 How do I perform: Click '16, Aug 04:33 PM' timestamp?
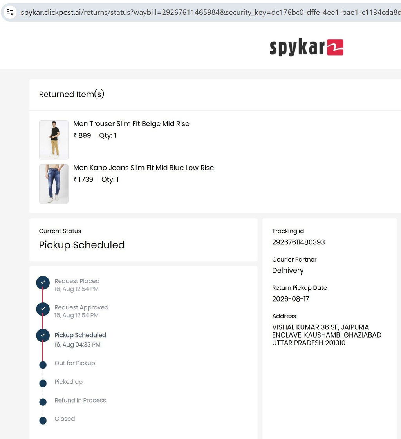click(77, 345)
